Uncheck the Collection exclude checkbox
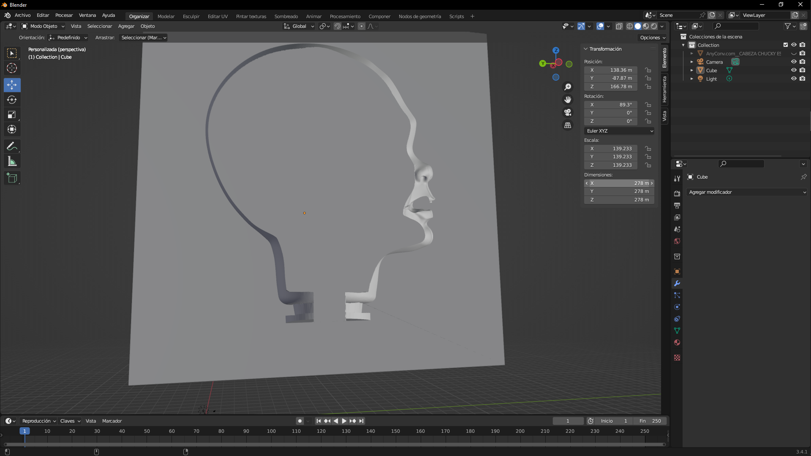Screen dimensions: 811x456 coord(785,45)
